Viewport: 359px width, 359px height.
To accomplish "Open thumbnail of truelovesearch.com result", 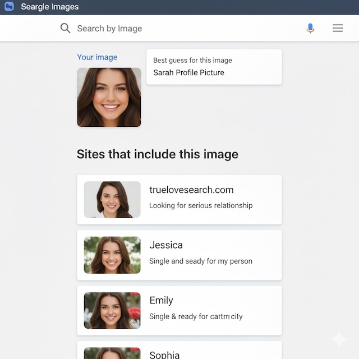I will coord(112,200).
